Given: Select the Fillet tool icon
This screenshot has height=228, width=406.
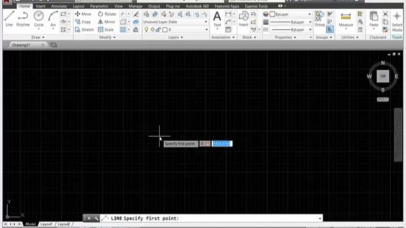Looking at the screenshot, I should pos(122,22).
